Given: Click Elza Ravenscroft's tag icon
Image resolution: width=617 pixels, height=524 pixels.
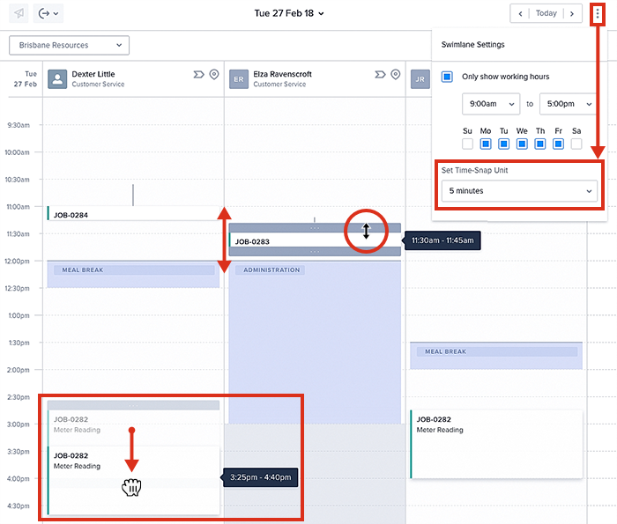Looking at the screenshot, I should (380, 75).
